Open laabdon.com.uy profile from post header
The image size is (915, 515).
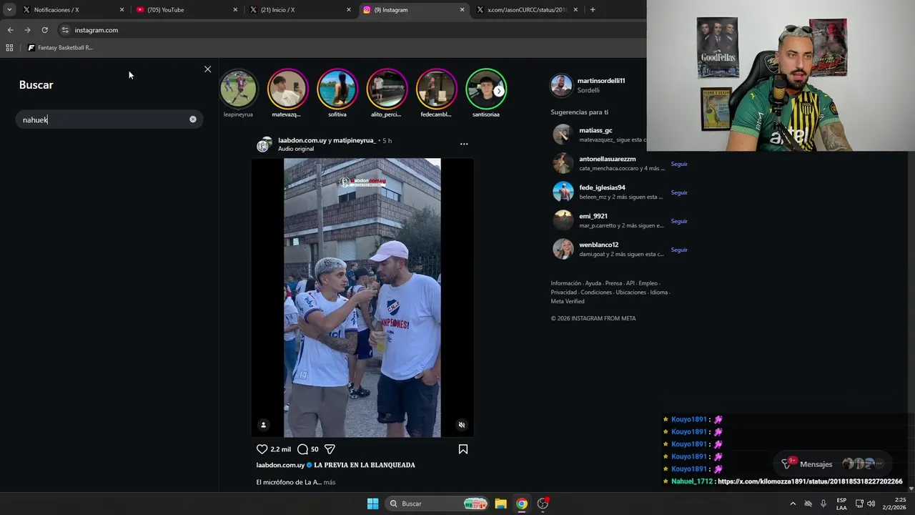[x=302, y=140]
